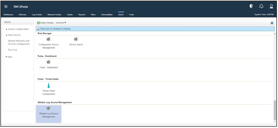This screenshot has width=278, height=128.
Task: Click the Admin panel header
Action: pos(18,22)
